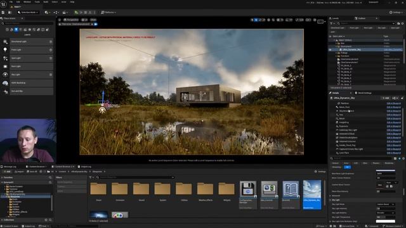Click the Save All button

pos(32,172)
